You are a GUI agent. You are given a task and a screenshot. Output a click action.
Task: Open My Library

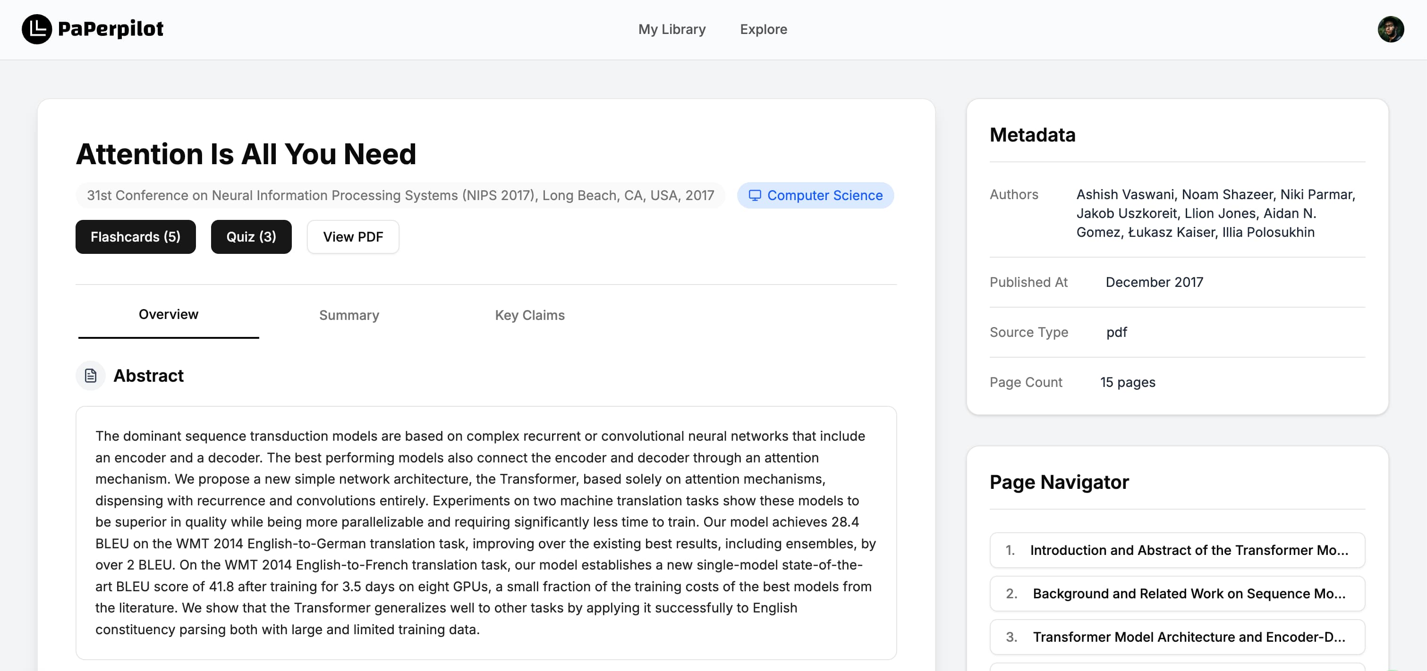click(x=672, y=29)
